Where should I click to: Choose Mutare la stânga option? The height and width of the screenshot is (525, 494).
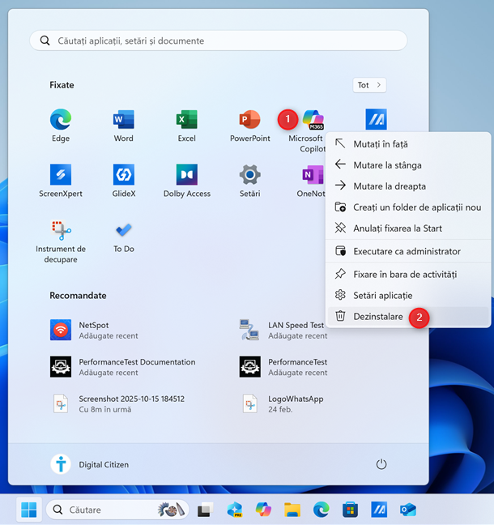pyautogui.click(x=408, y=165)
